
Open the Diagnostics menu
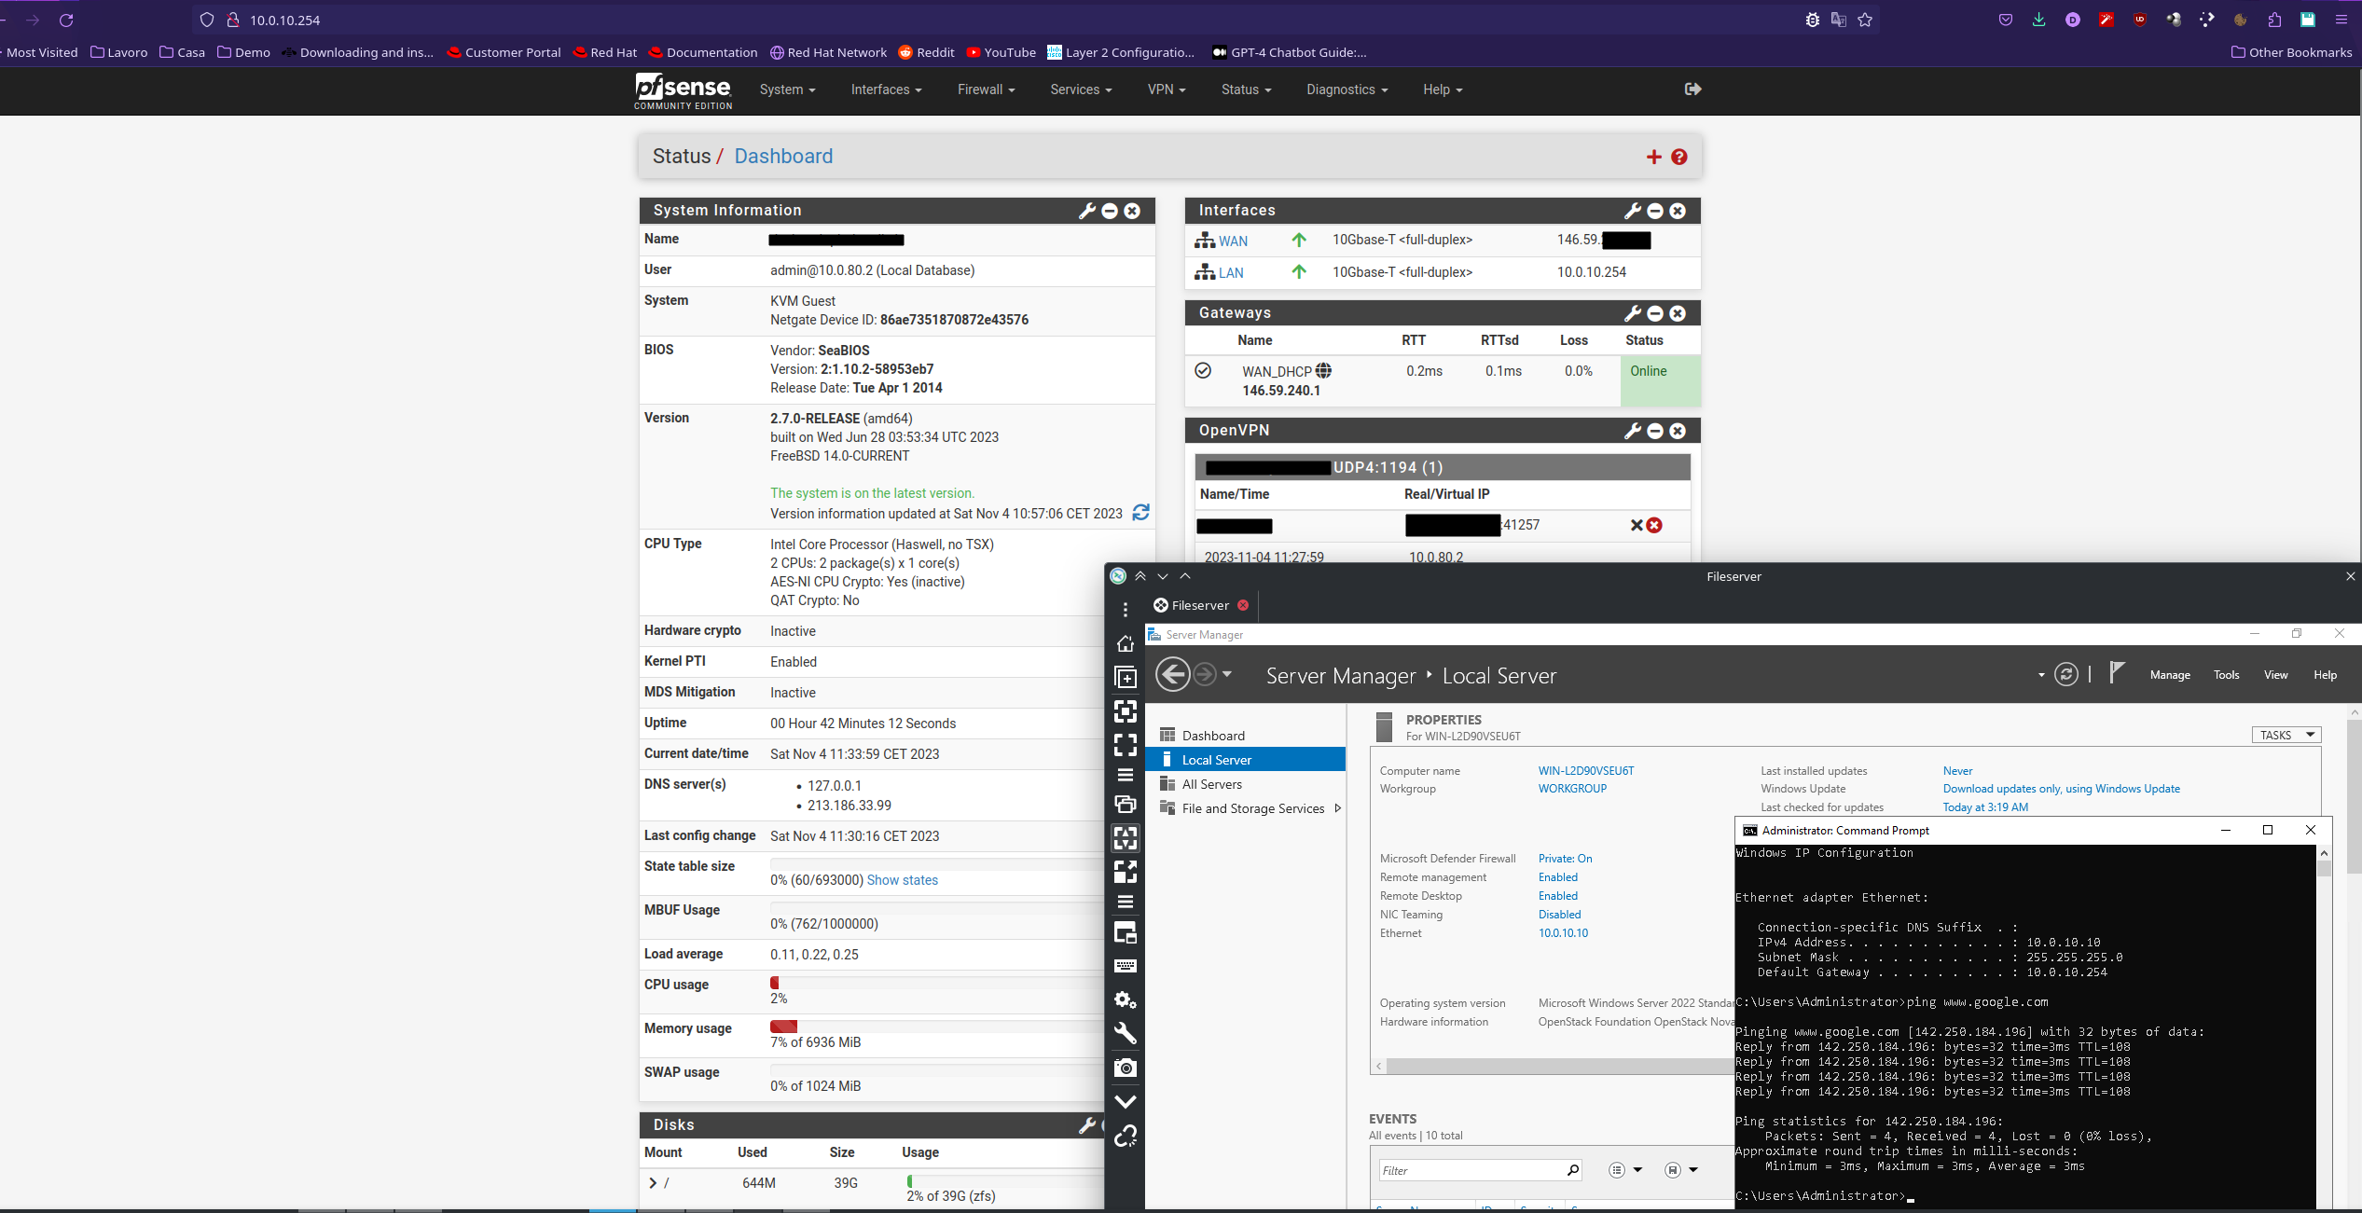click(x=1347, y=90)
